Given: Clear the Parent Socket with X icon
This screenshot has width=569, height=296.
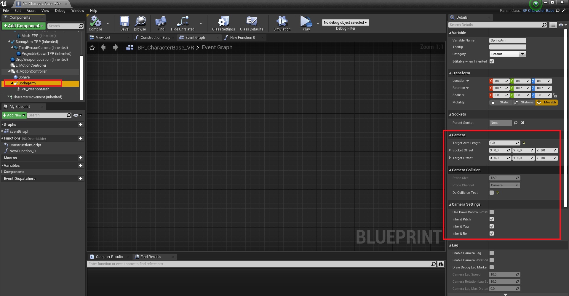Looking at the screenshot, I should click(x=523, y=123).
